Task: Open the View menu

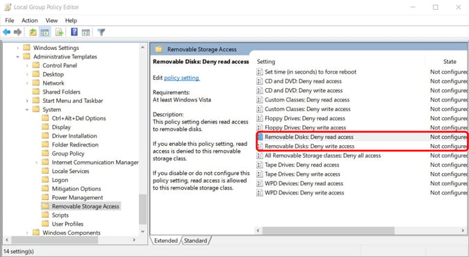Action: (x=51, y=20)
